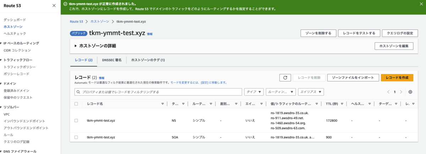Open ルール in sidebar
This screenshot has height=154, width=426.
pyautogui.click(x=8, y=135)
